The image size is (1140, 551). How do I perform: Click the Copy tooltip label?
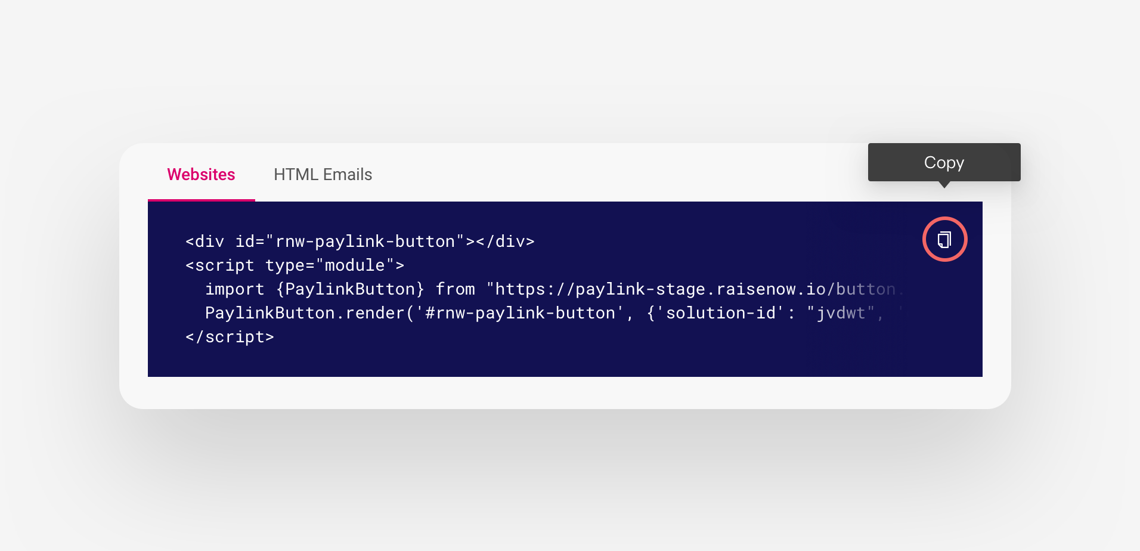click(x=944, y=162)
